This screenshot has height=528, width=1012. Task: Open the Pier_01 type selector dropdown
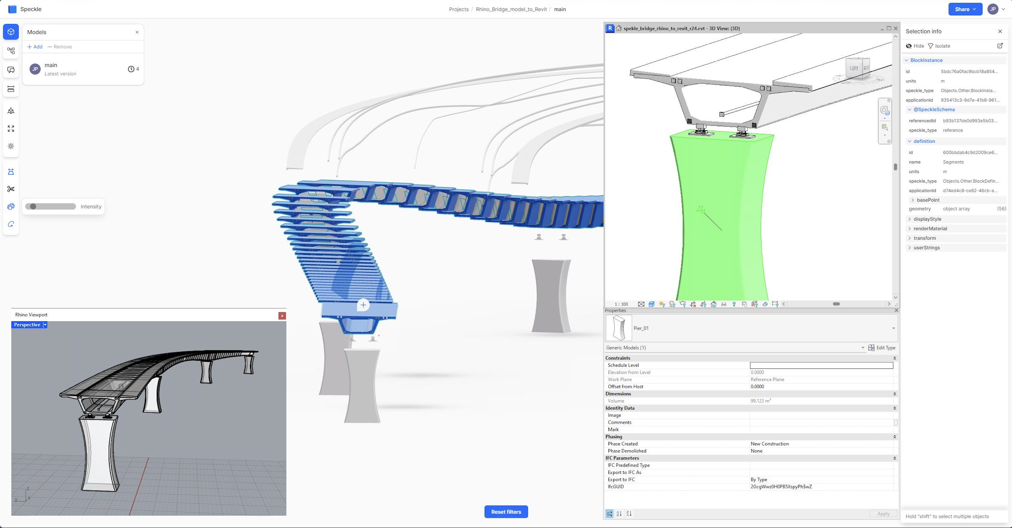point(893,328)
